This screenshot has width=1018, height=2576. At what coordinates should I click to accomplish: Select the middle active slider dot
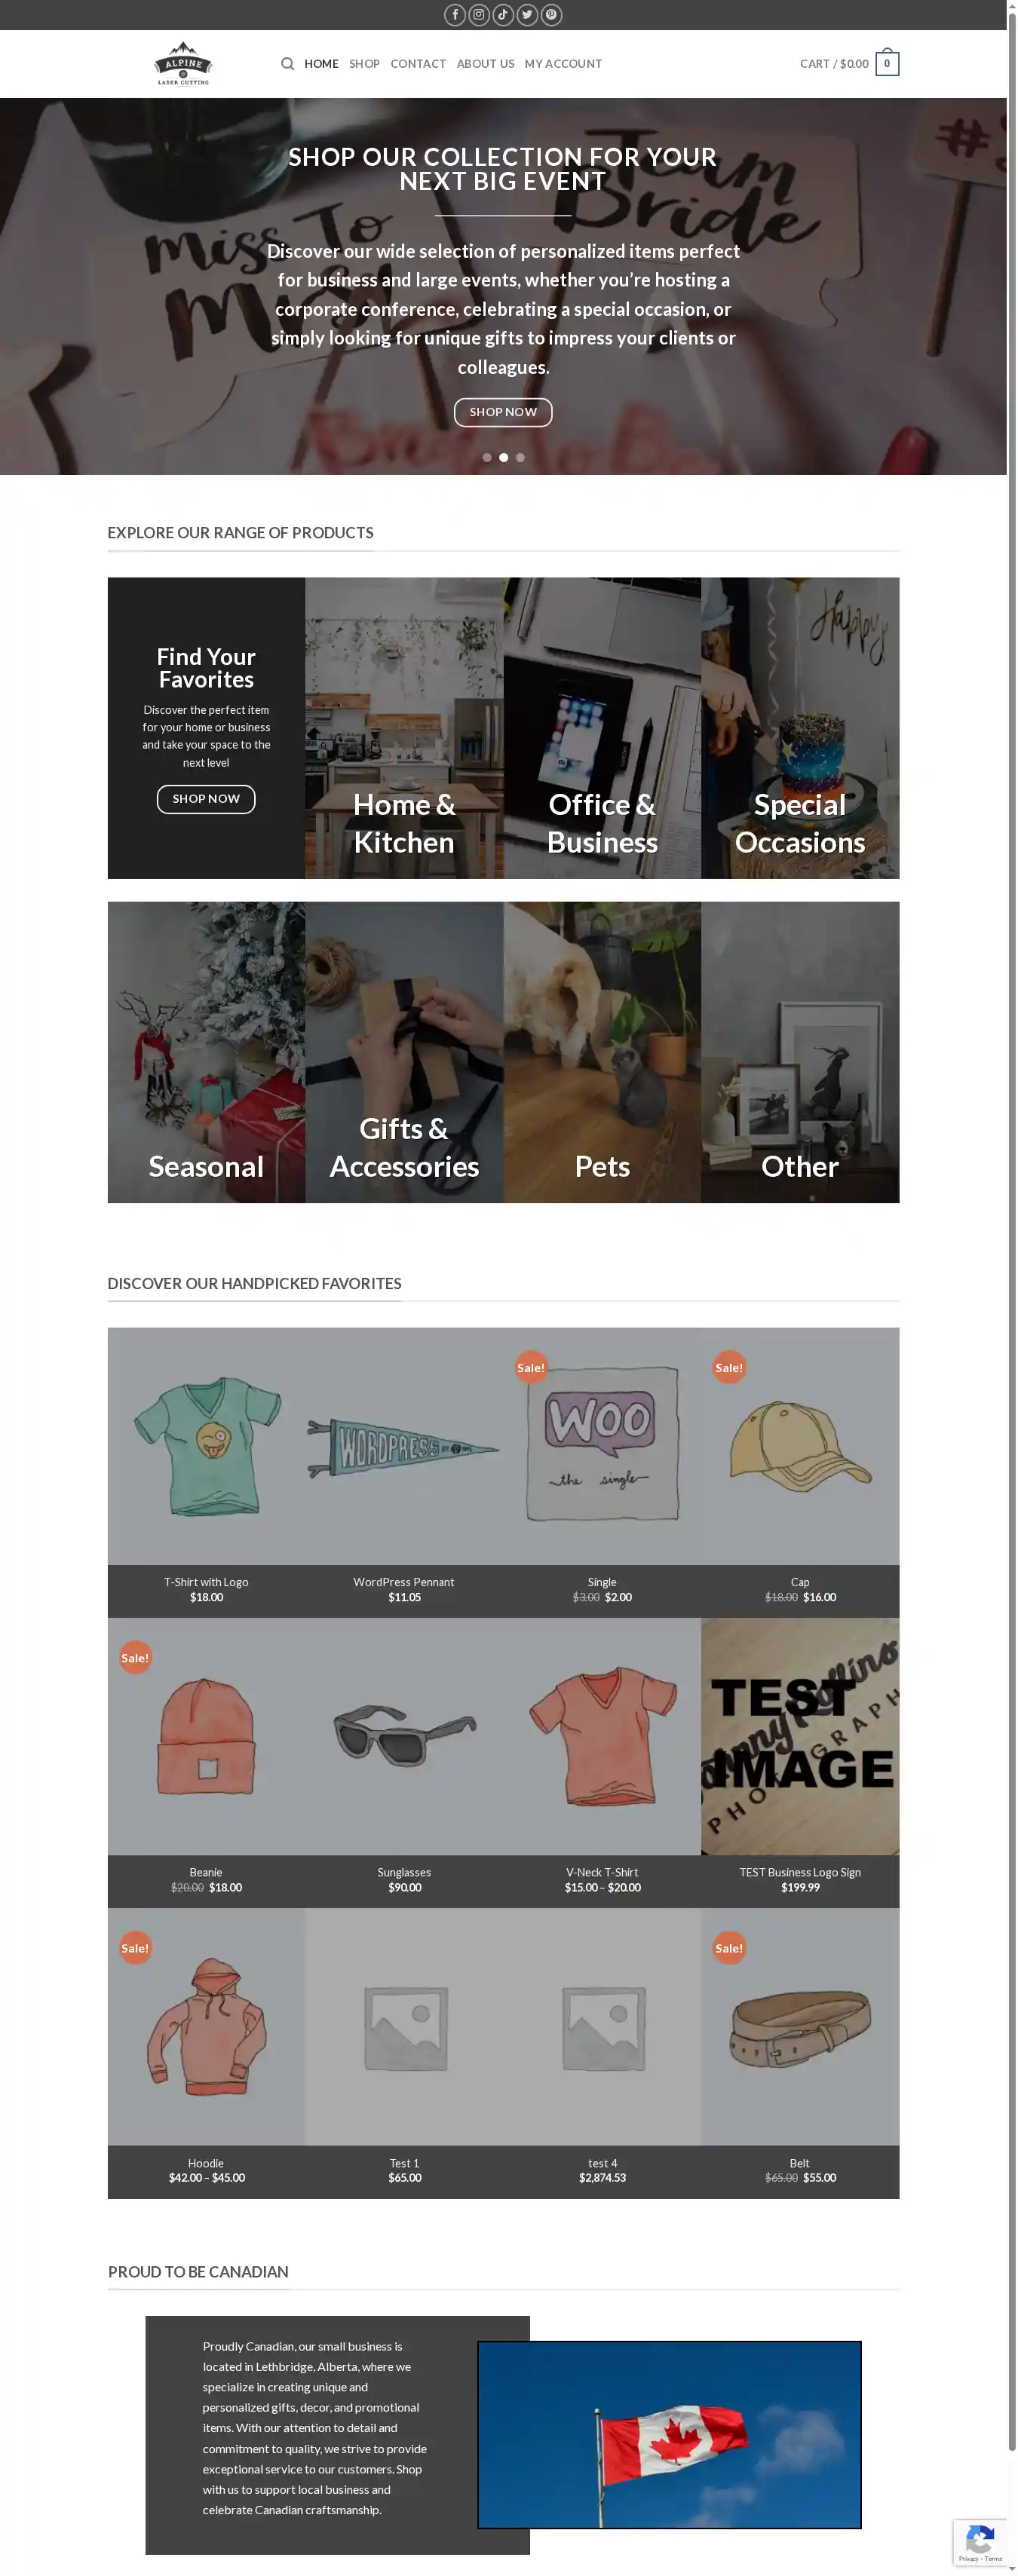504,458
